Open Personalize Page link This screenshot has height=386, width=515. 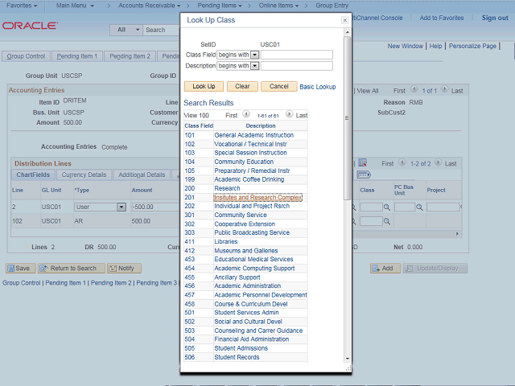[472, 47]
